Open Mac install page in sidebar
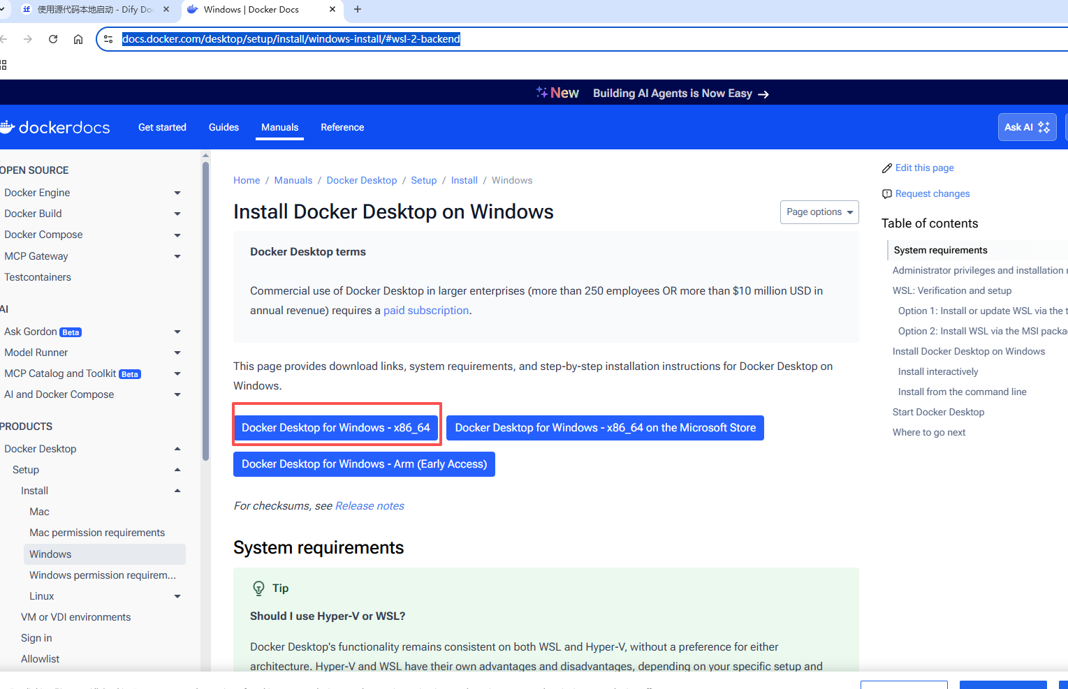The image size is (1068, 689). (x=39, y=512)
